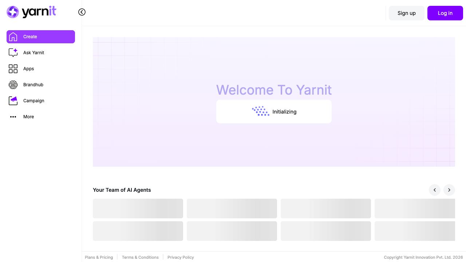The height and width of the screenshot is (262, 466).
Task: Open the Create menu item
Action: pyautogui.click(x=41, y=37)
